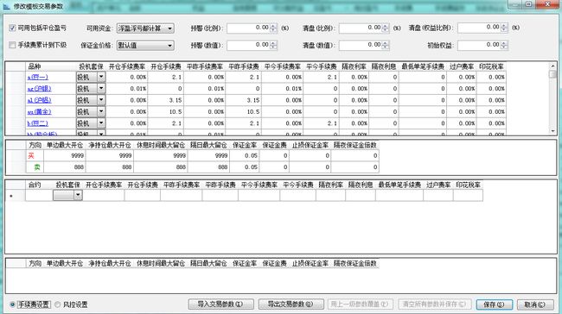Click the 开仓手续费率 cell 0.01% for ag(沪银)
The width and height of the screenshot is (562, 314).
(127, 89)
